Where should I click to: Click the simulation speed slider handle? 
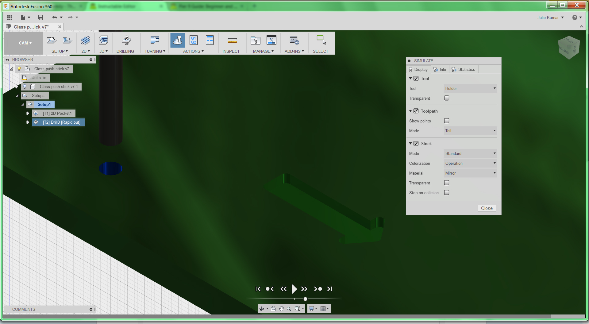coord(305,299)
